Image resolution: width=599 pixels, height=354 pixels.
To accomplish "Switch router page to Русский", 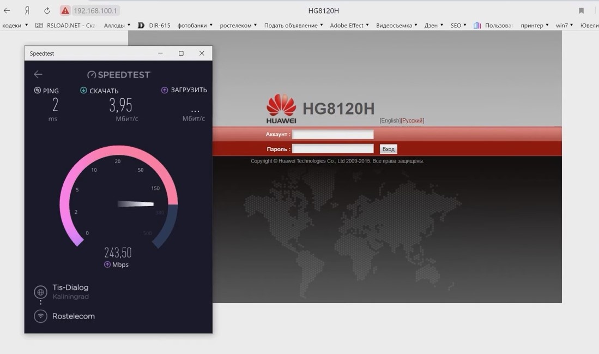I will [x=413, y=121].
